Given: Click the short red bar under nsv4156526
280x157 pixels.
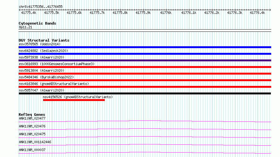Looking at the screenshot, I should [74, 100].
